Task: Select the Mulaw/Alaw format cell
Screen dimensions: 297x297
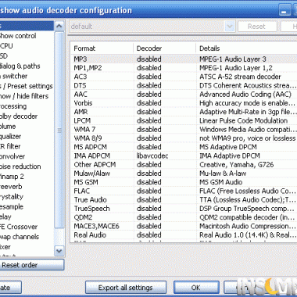Action: 92,174
